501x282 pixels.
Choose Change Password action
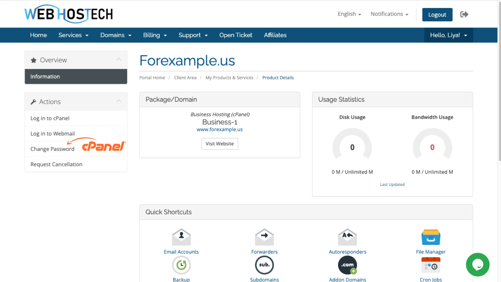76,149
